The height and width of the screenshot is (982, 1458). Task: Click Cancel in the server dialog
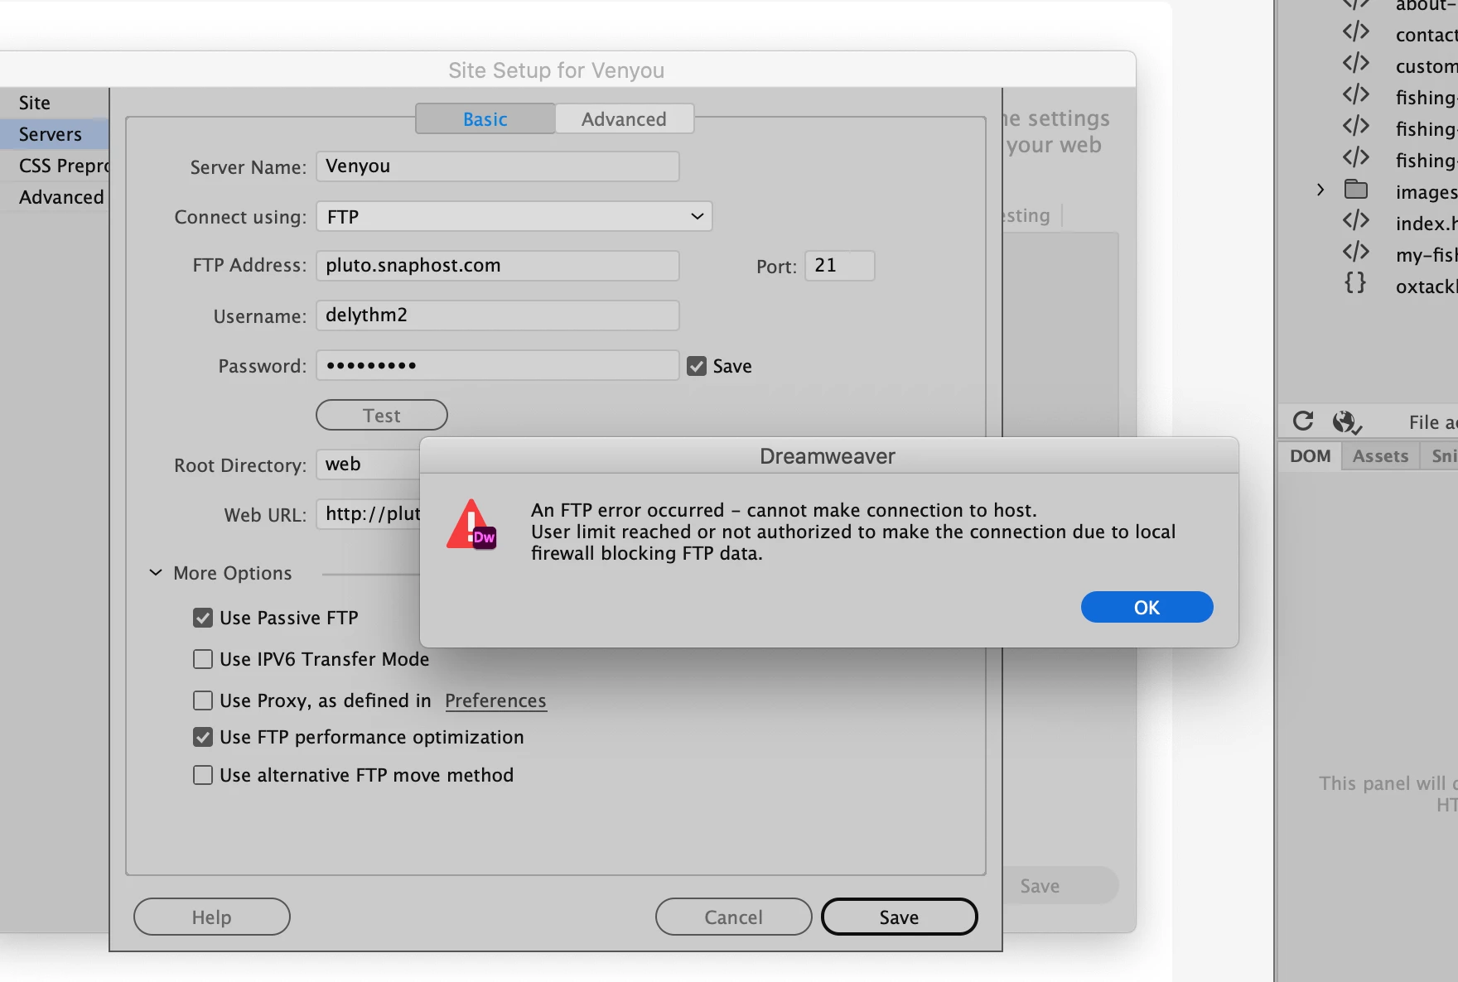(x=733, y=917)
